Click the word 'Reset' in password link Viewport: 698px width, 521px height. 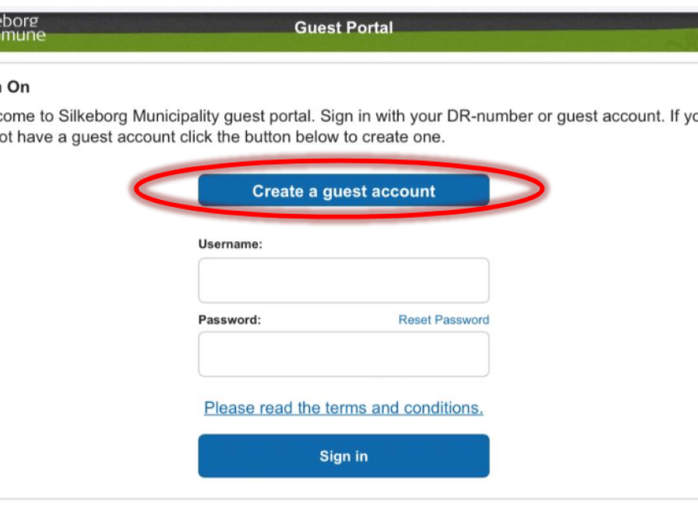tap(415, 320)
